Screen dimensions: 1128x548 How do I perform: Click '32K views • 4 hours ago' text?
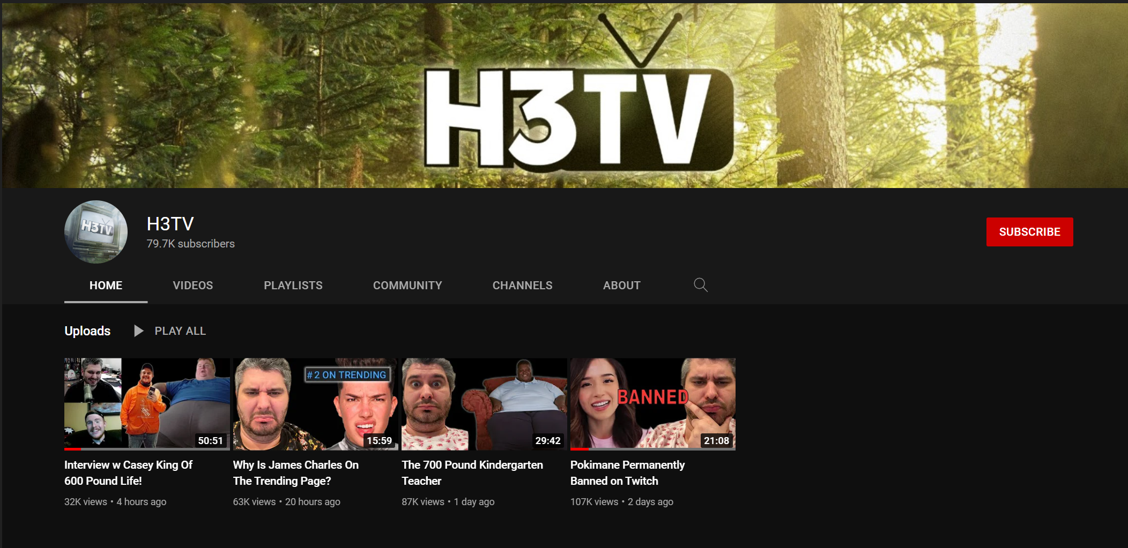tap(115, 502)
